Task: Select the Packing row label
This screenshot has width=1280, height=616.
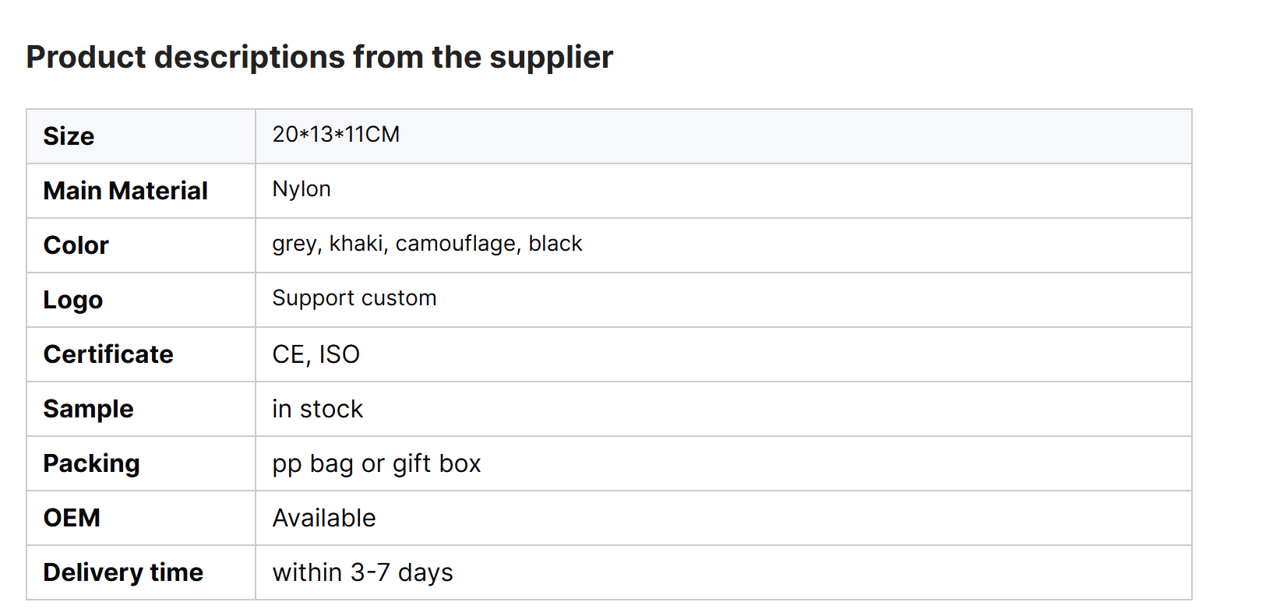Action: click(91, 464)
